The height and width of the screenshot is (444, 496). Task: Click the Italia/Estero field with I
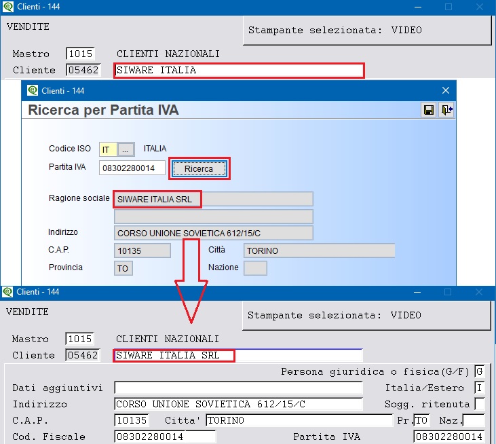click(x=480, y=388)
